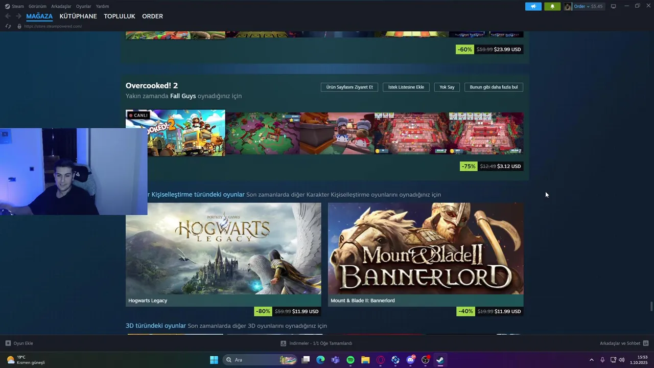Open Karakter Kişiselleştirme türündeki oyunlar link
Viewport: 654px width, 368px height.
pos(196,195)
